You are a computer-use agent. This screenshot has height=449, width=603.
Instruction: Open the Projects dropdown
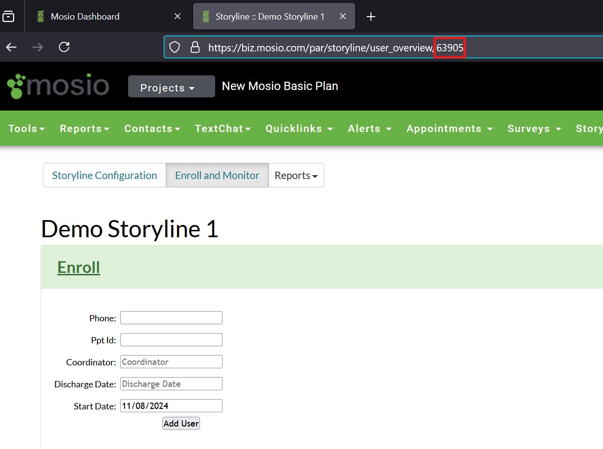(x=171, y=87)
